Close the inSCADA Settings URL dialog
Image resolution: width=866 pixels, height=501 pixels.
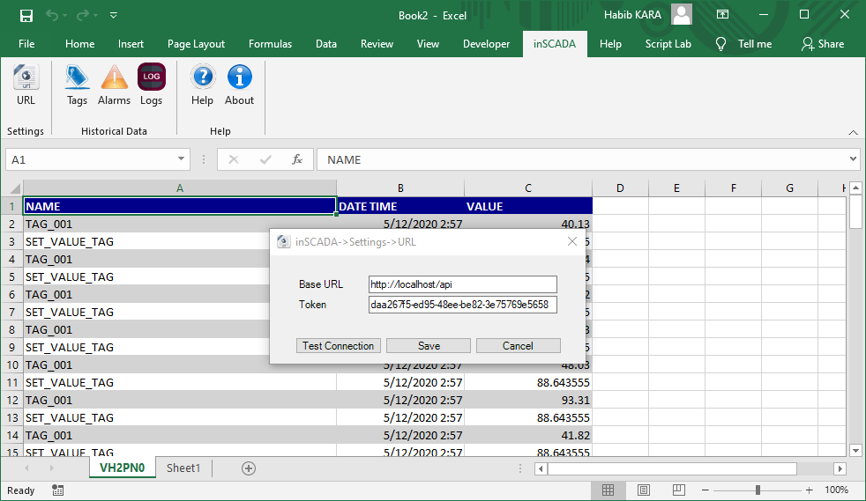pos(572,241)
